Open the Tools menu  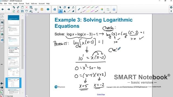[x=27, y=4]
